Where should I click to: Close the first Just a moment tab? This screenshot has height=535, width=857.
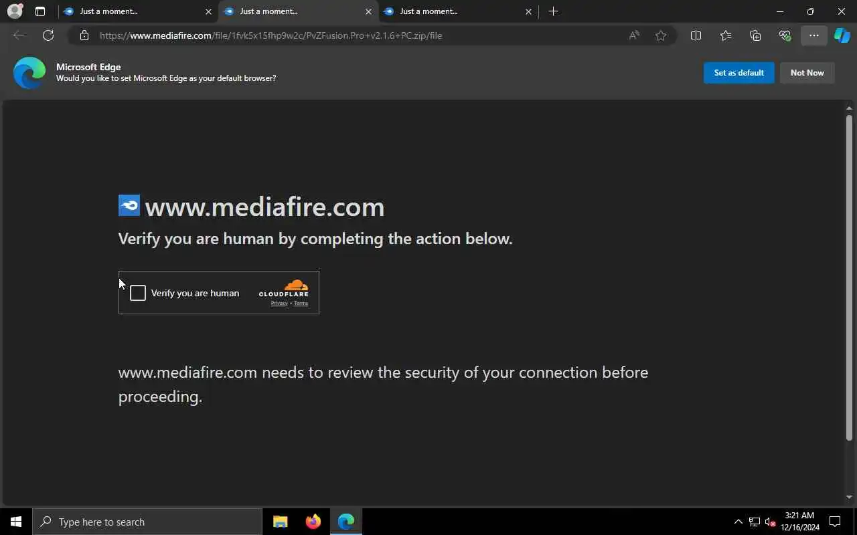click(208, 11)
